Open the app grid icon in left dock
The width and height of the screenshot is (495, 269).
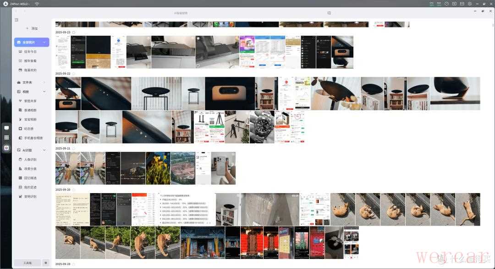point(6,137)
